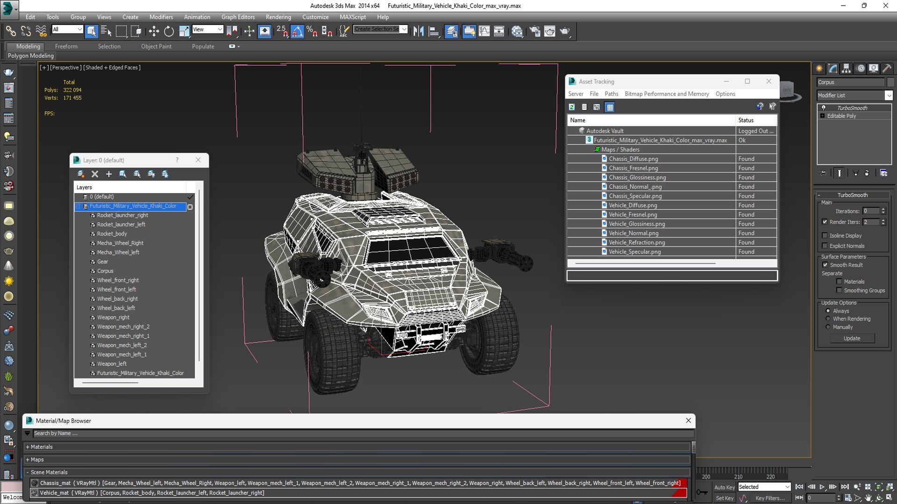Click the Mirror tool icon
The height and width of the screenshot is (504, 897).
point(419,31)
